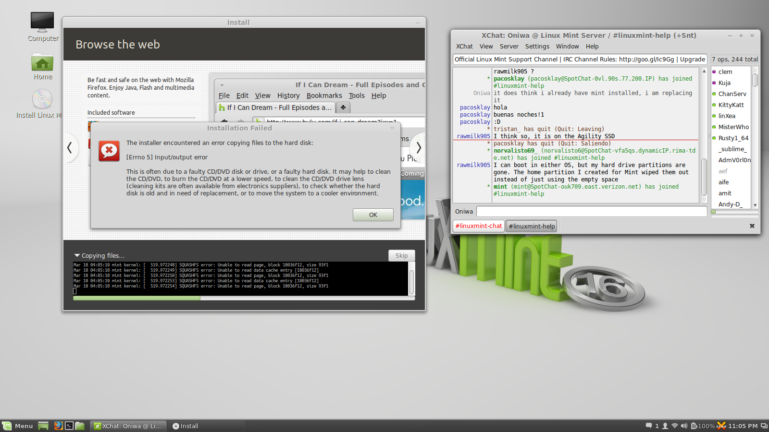Open the Mint Menu button
The image size is (769, 432).
(x=18, y=426)
